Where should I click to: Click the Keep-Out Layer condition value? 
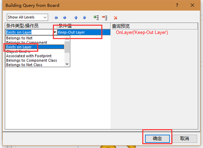tap(84, 32)
